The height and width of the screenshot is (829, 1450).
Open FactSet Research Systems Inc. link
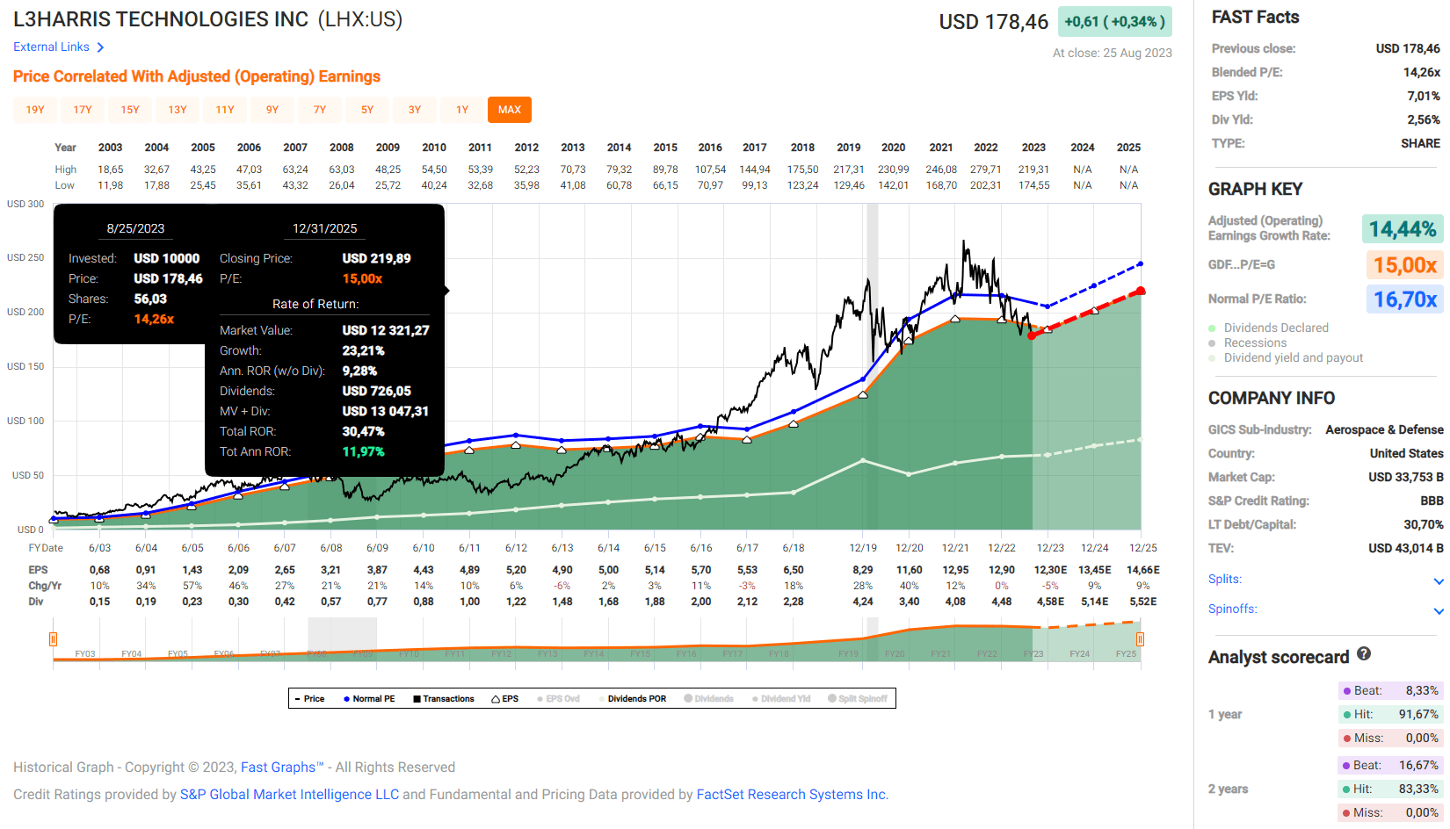tap(792, 795)
